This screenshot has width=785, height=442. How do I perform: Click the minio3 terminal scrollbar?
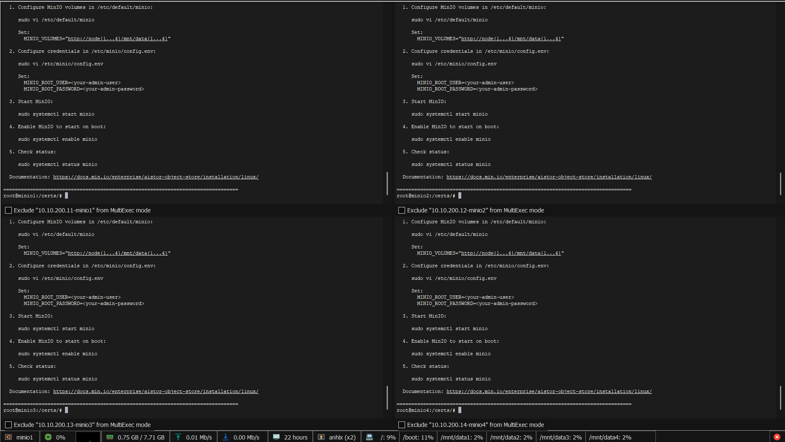pyautogui.click(x=387, y=398)
